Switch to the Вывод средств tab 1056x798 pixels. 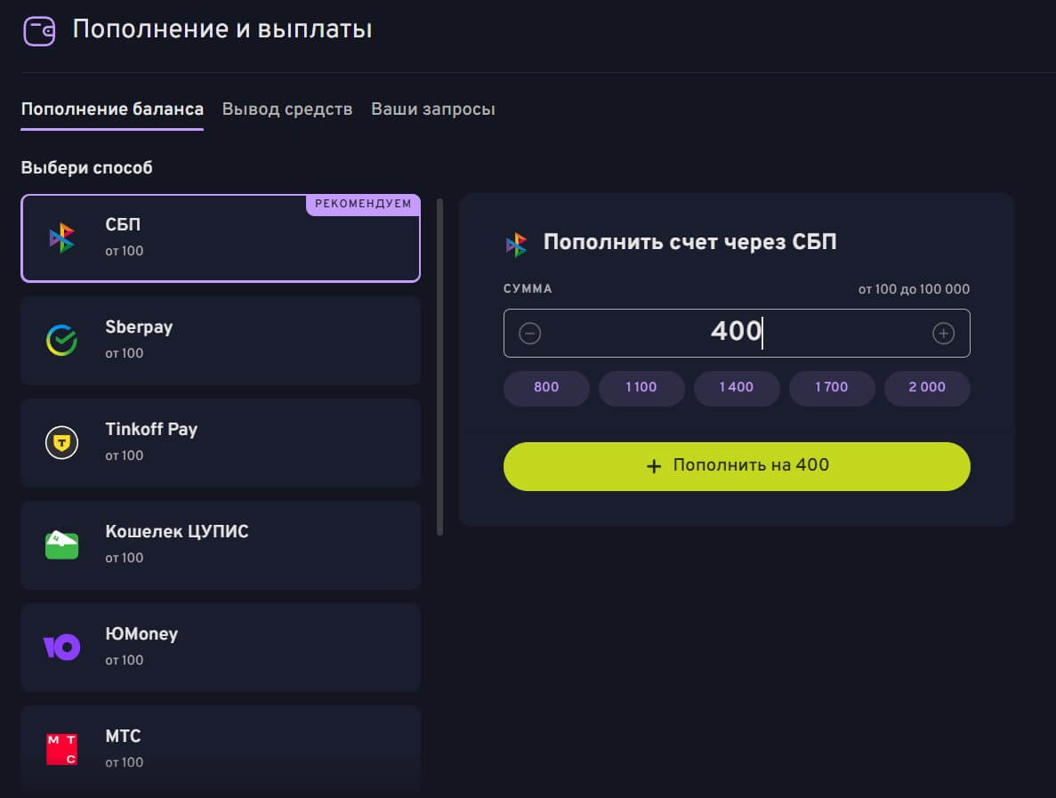click(287, 109)
